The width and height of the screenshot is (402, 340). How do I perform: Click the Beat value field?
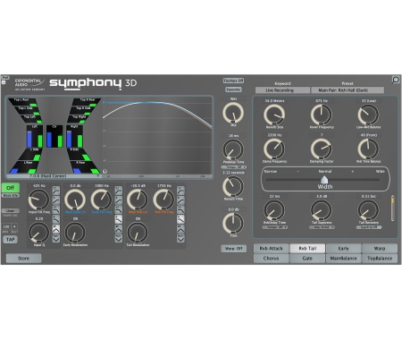14,226
